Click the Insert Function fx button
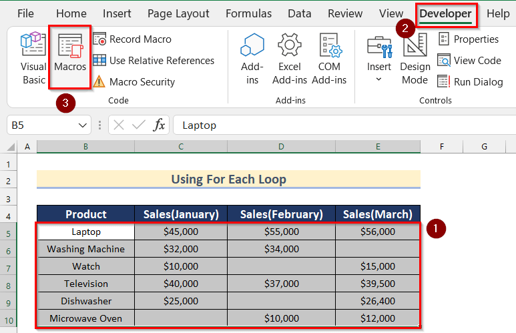Image resolution: width=516 pixels, height=333 pixels. 160,125
